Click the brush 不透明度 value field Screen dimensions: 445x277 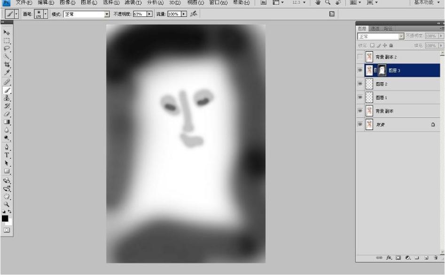[x=140, y=14]
